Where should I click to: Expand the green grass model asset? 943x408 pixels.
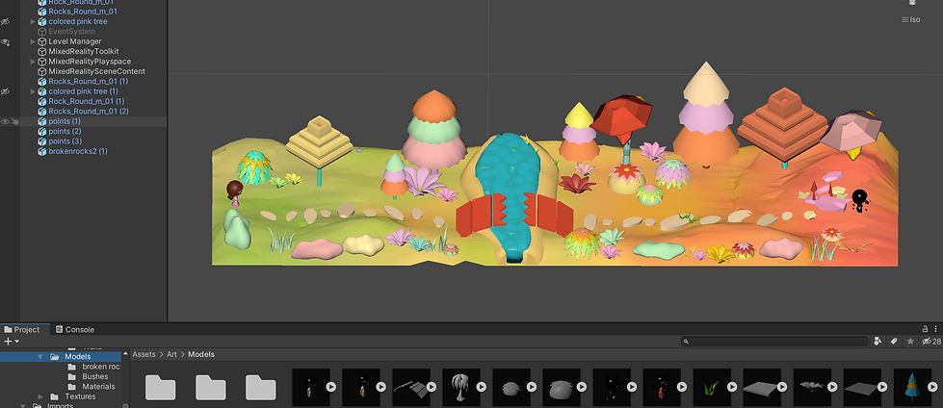[x=732, y=387]
